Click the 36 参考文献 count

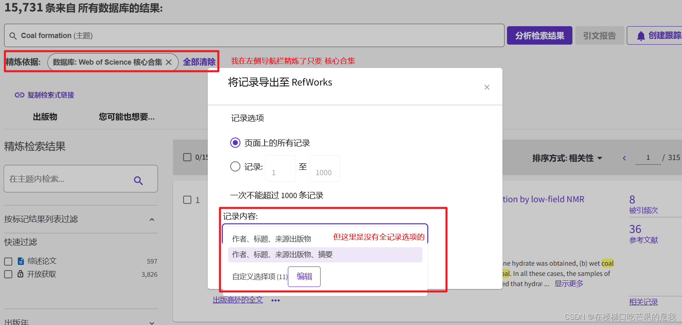pos(635,229)
